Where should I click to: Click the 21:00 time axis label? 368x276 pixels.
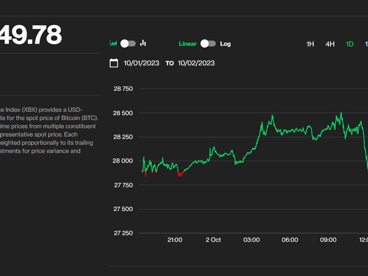pyautogui.click(x=175, y=240)
